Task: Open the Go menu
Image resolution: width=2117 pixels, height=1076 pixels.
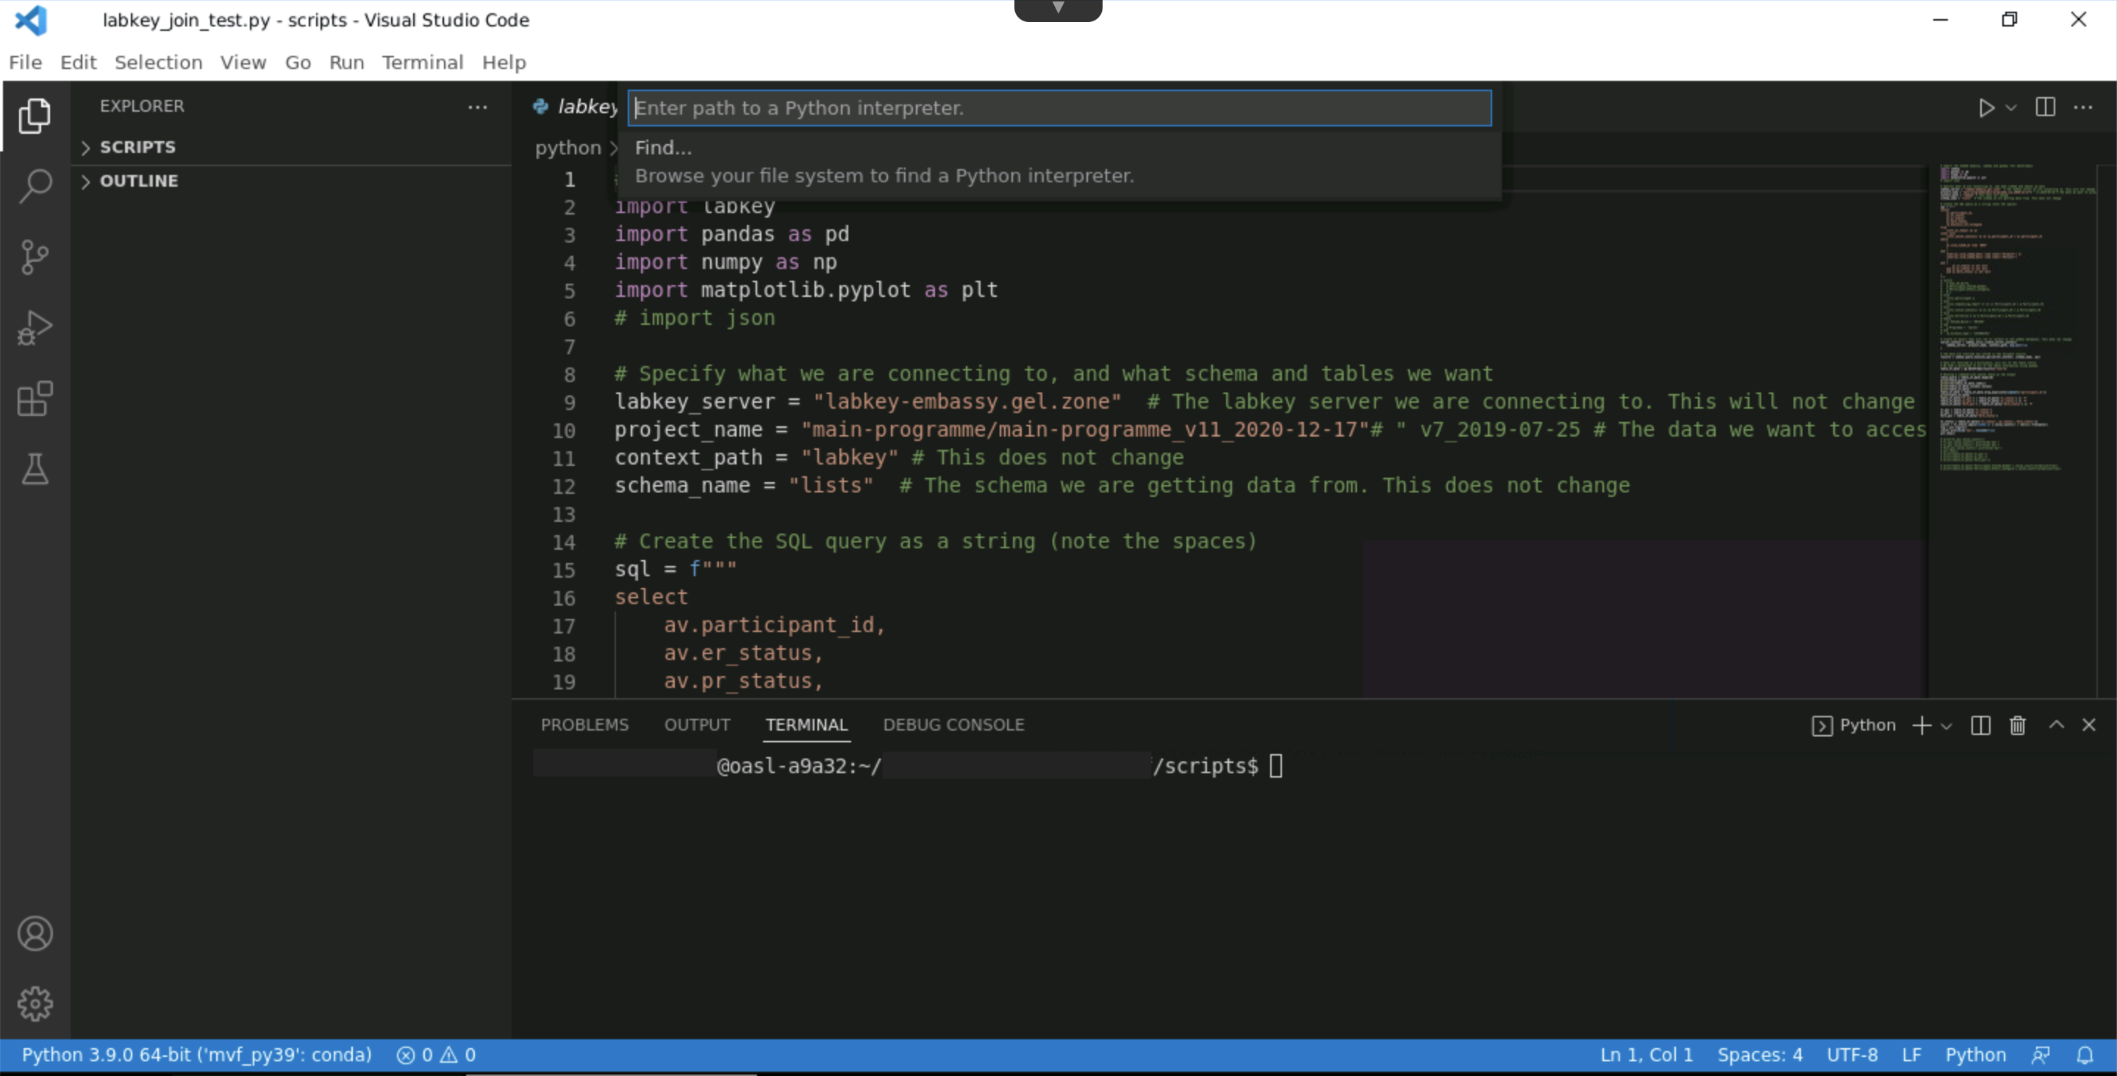Action: 298,62
